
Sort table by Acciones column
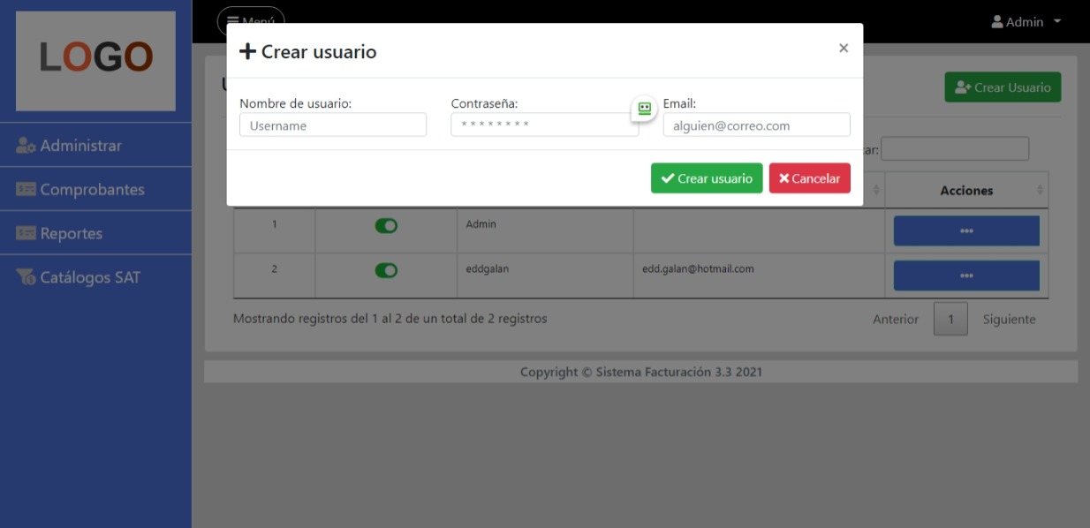(x=966, y=190)
